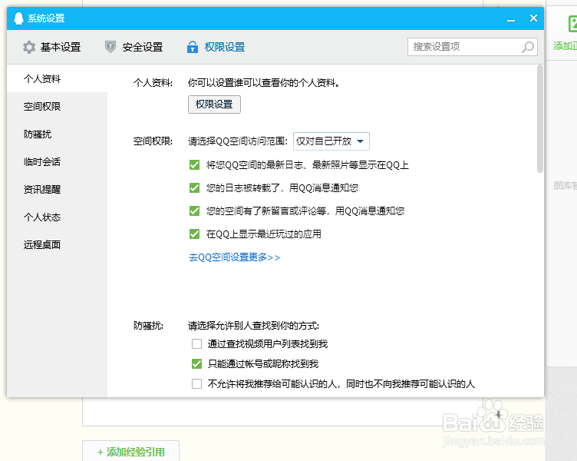Click the shield icon for 安全设置
577x461 pixels.
tap(110, 47)
